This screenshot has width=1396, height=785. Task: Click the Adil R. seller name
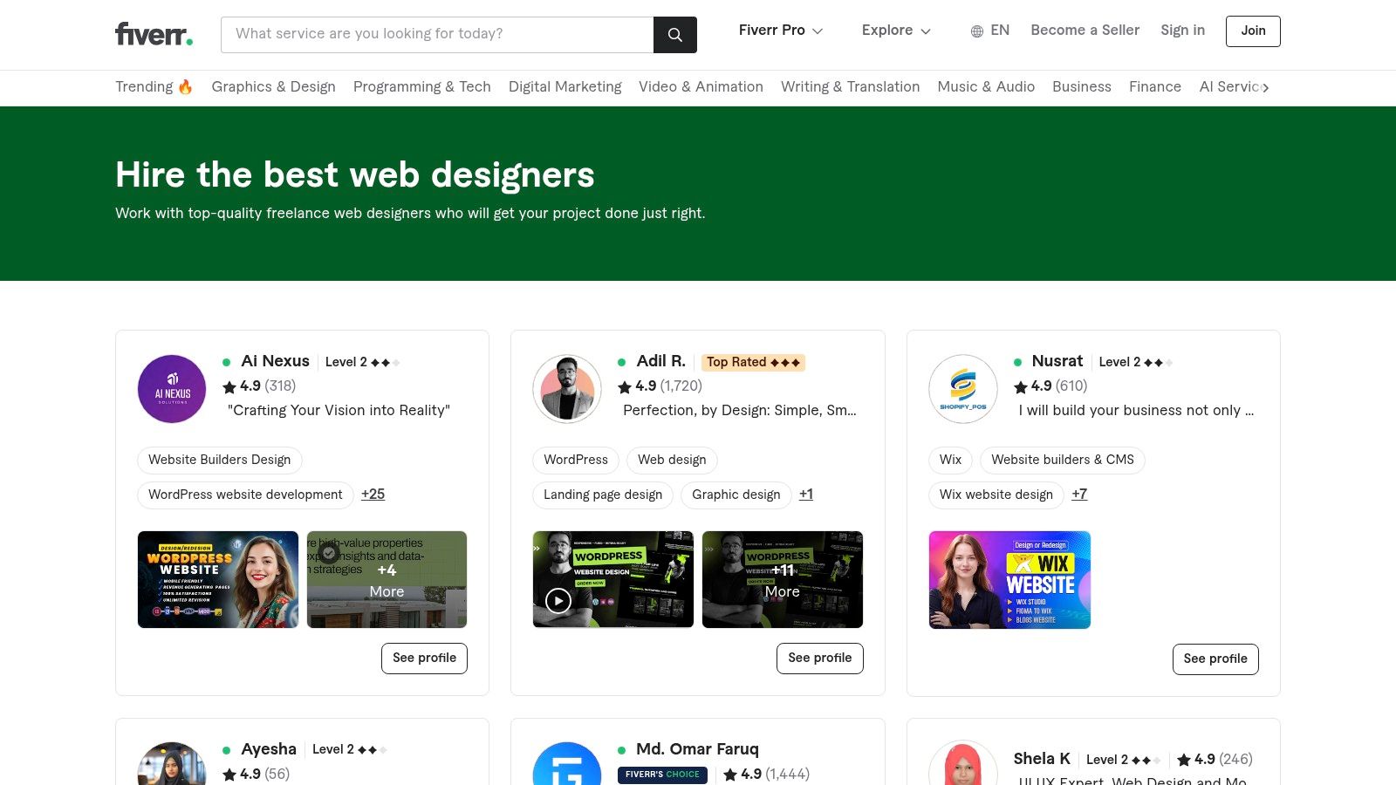pyautogui.click(x=660, y=361)
